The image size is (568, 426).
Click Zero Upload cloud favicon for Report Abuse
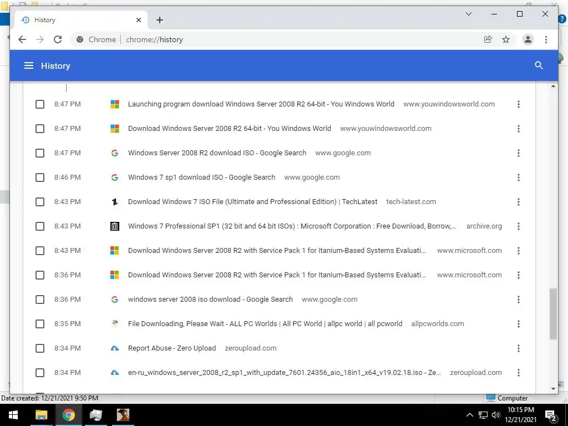coord(114,348)
